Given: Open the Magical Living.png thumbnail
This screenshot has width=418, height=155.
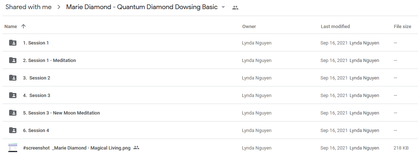Looking at the screenshot, I should pyautogui.click(x=13, y=148).
